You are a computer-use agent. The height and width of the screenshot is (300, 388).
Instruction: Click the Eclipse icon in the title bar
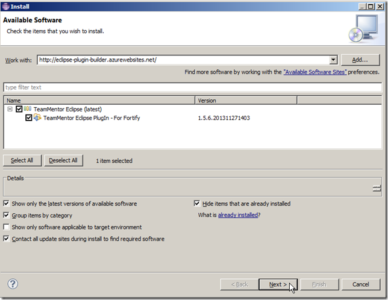coord(5,7)
